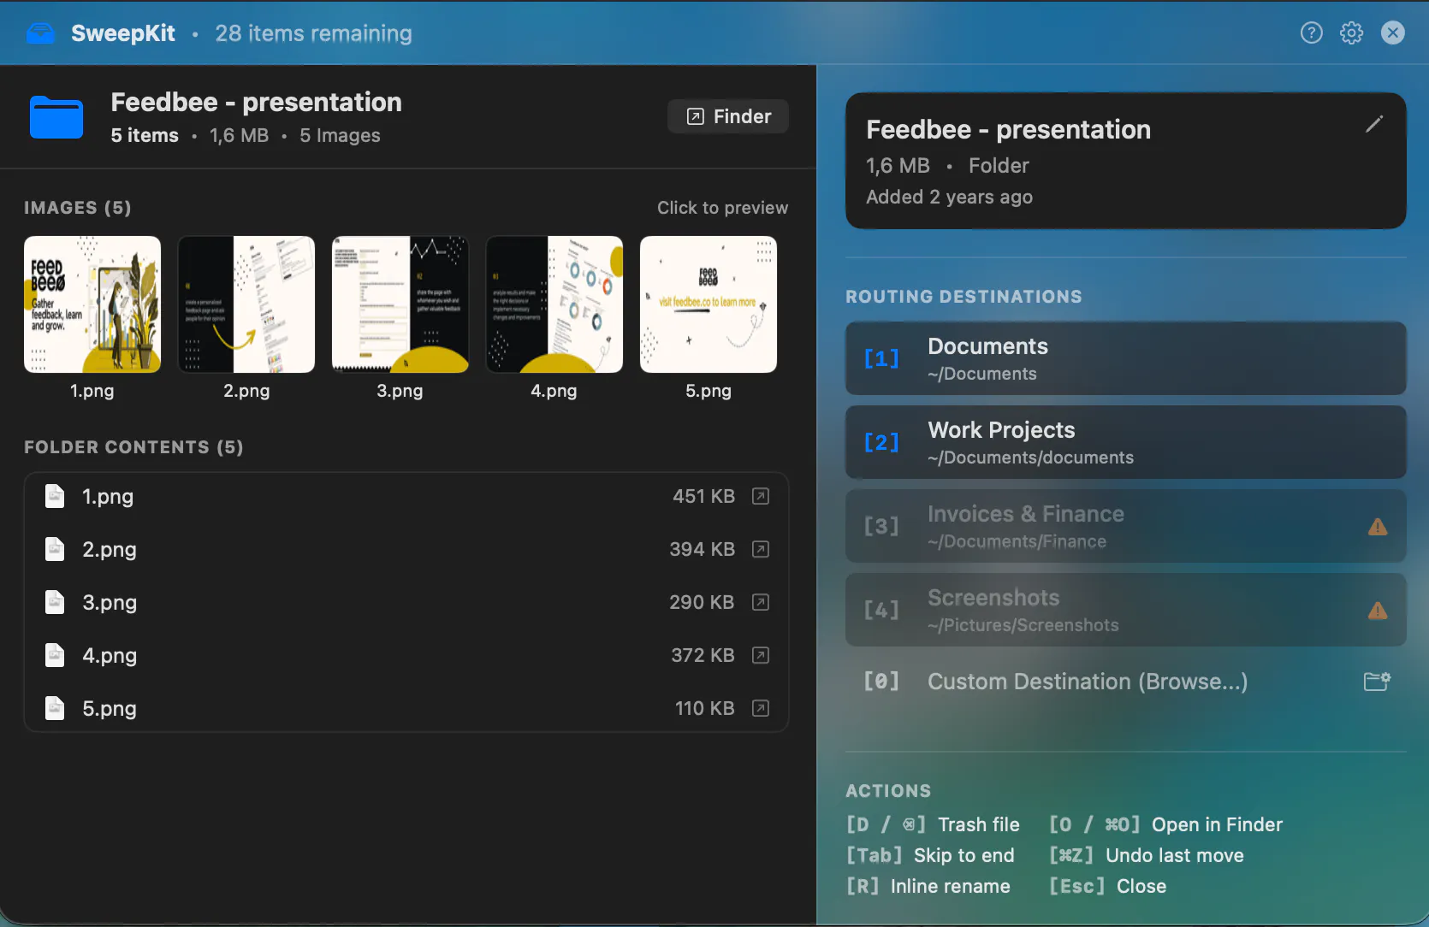
Task: Preview the 5.png thumbnail
Action: (x=709, y=304)
